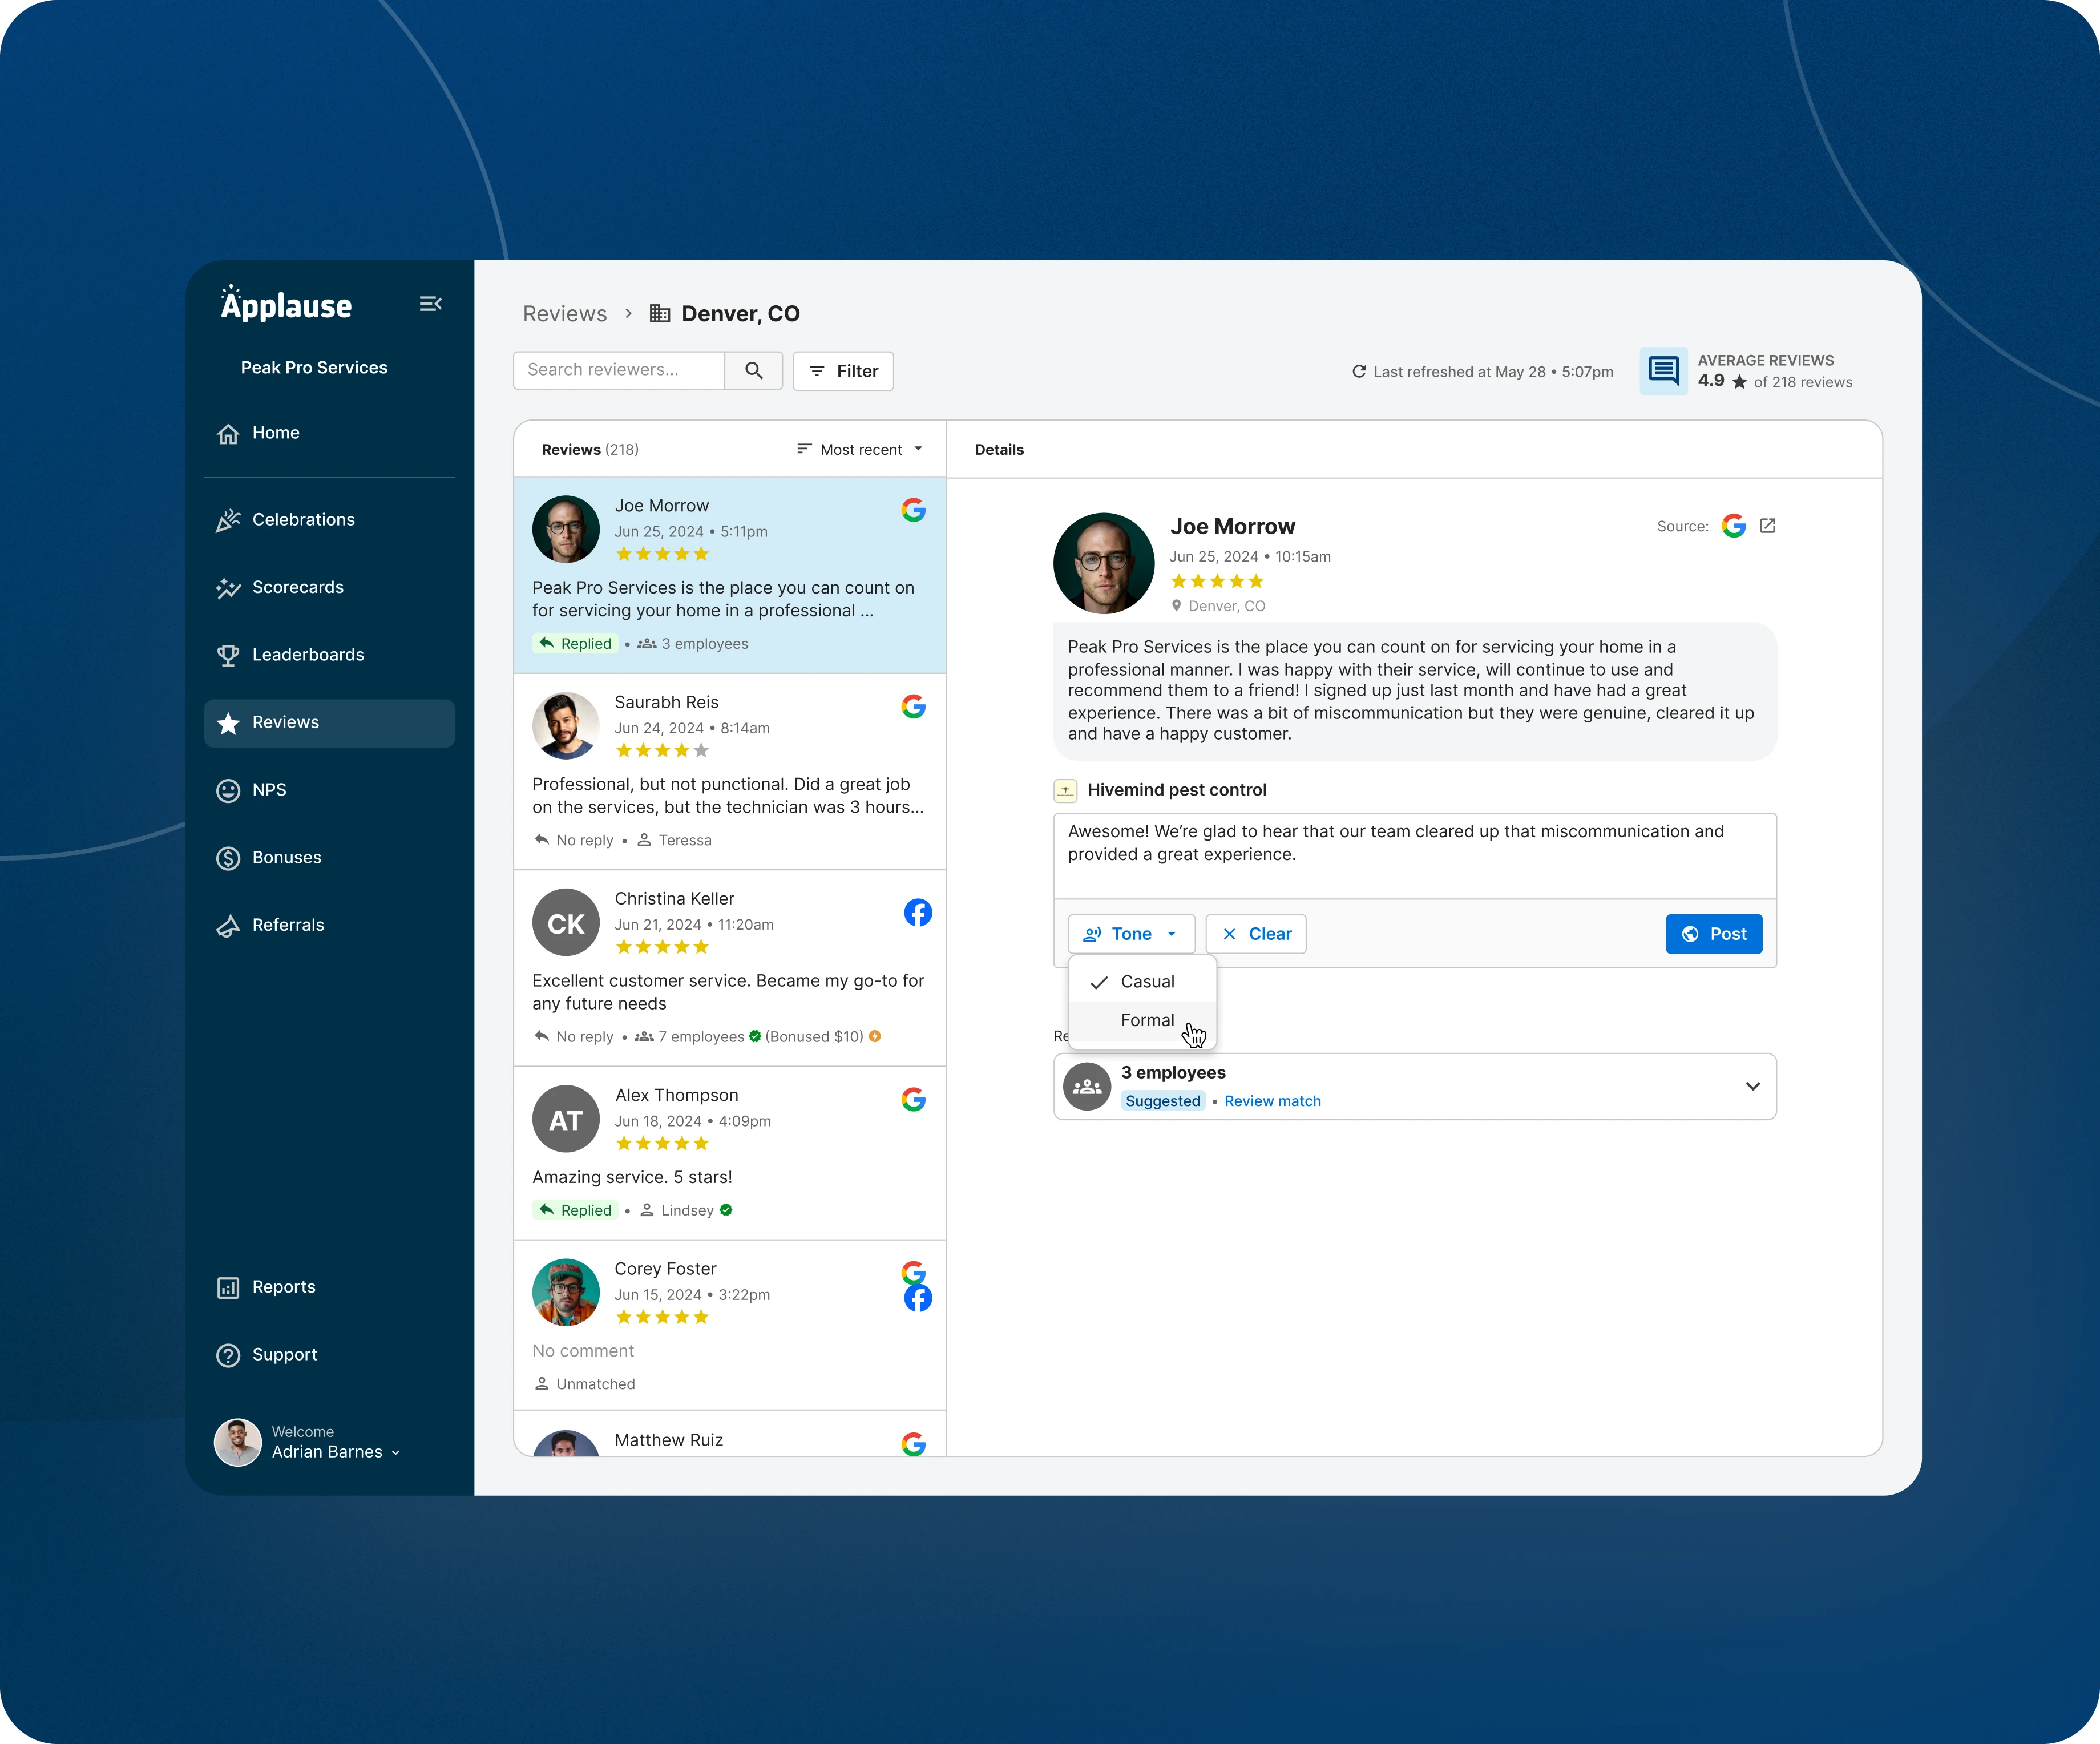Open Celebrations from the sidebar

tap(303, 520)
